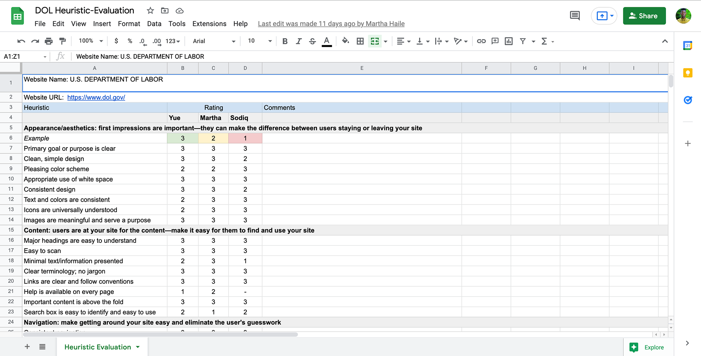Click the formula bar text
The image size is (701, 356).
tap(140, 57)
